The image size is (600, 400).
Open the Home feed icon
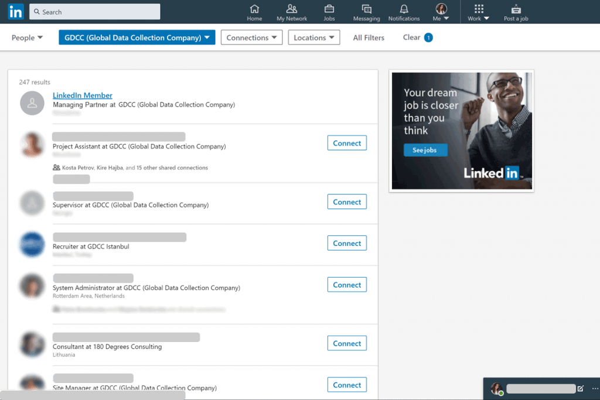[254, 11]
